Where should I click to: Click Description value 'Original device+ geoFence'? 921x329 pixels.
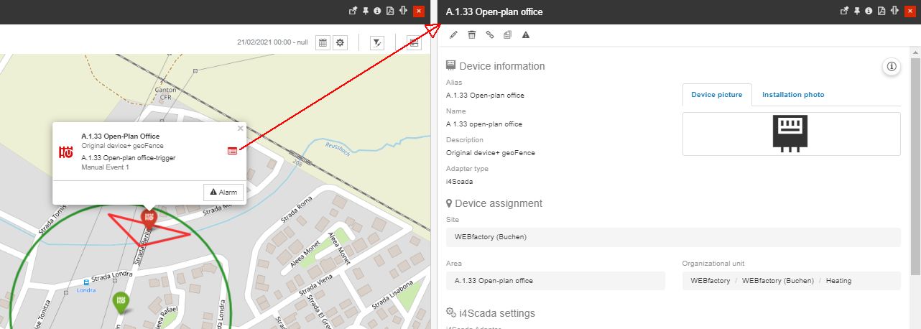pyautogui.click(x=491, y=152)
